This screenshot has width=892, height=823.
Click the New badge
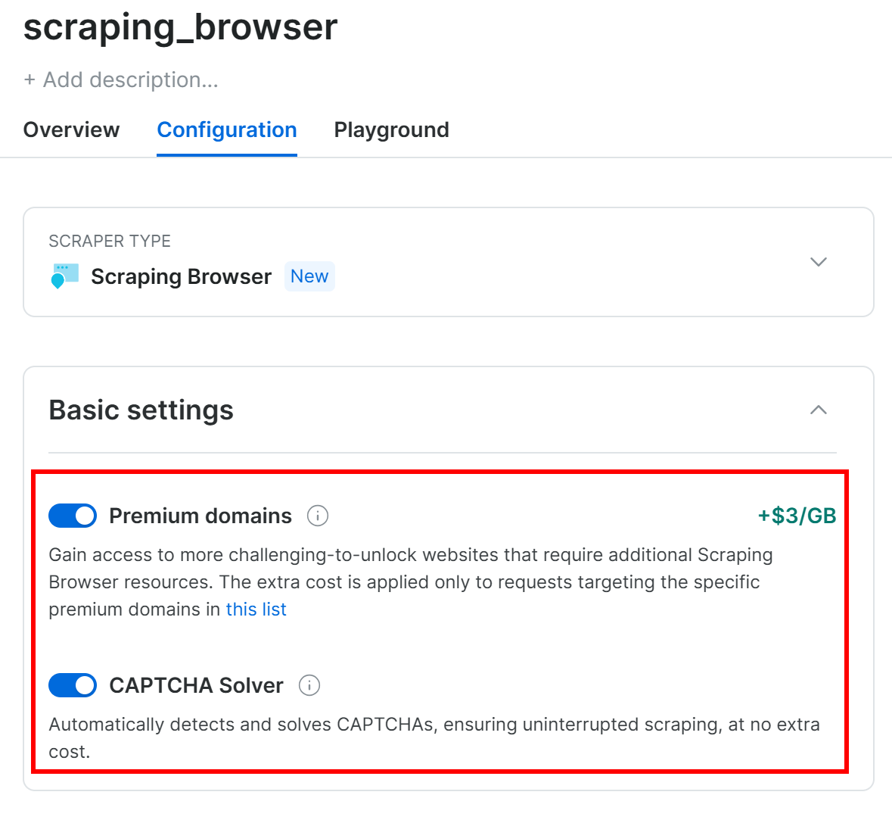point(309,276)
